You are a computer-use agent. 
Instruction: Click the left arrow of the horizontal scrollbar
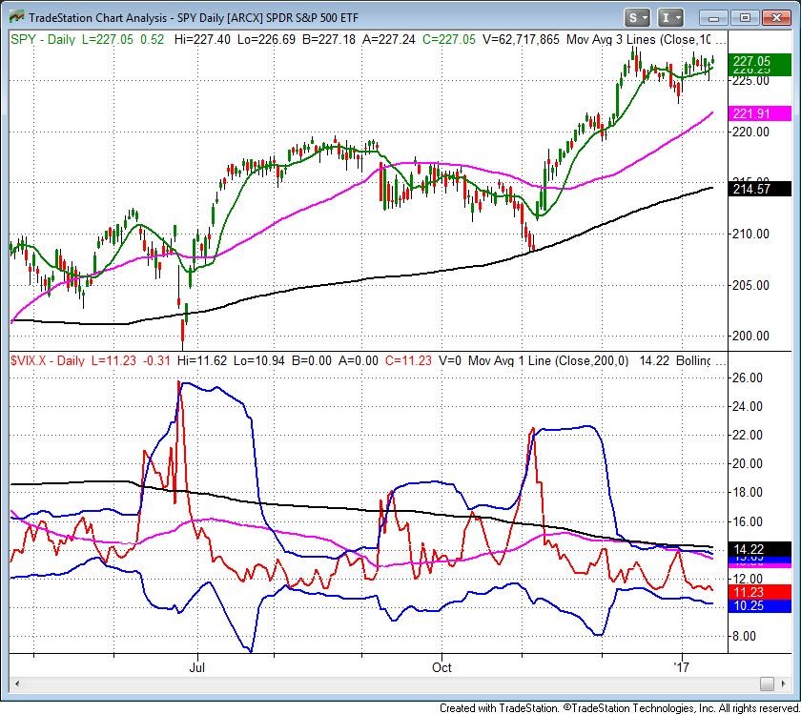17,683
